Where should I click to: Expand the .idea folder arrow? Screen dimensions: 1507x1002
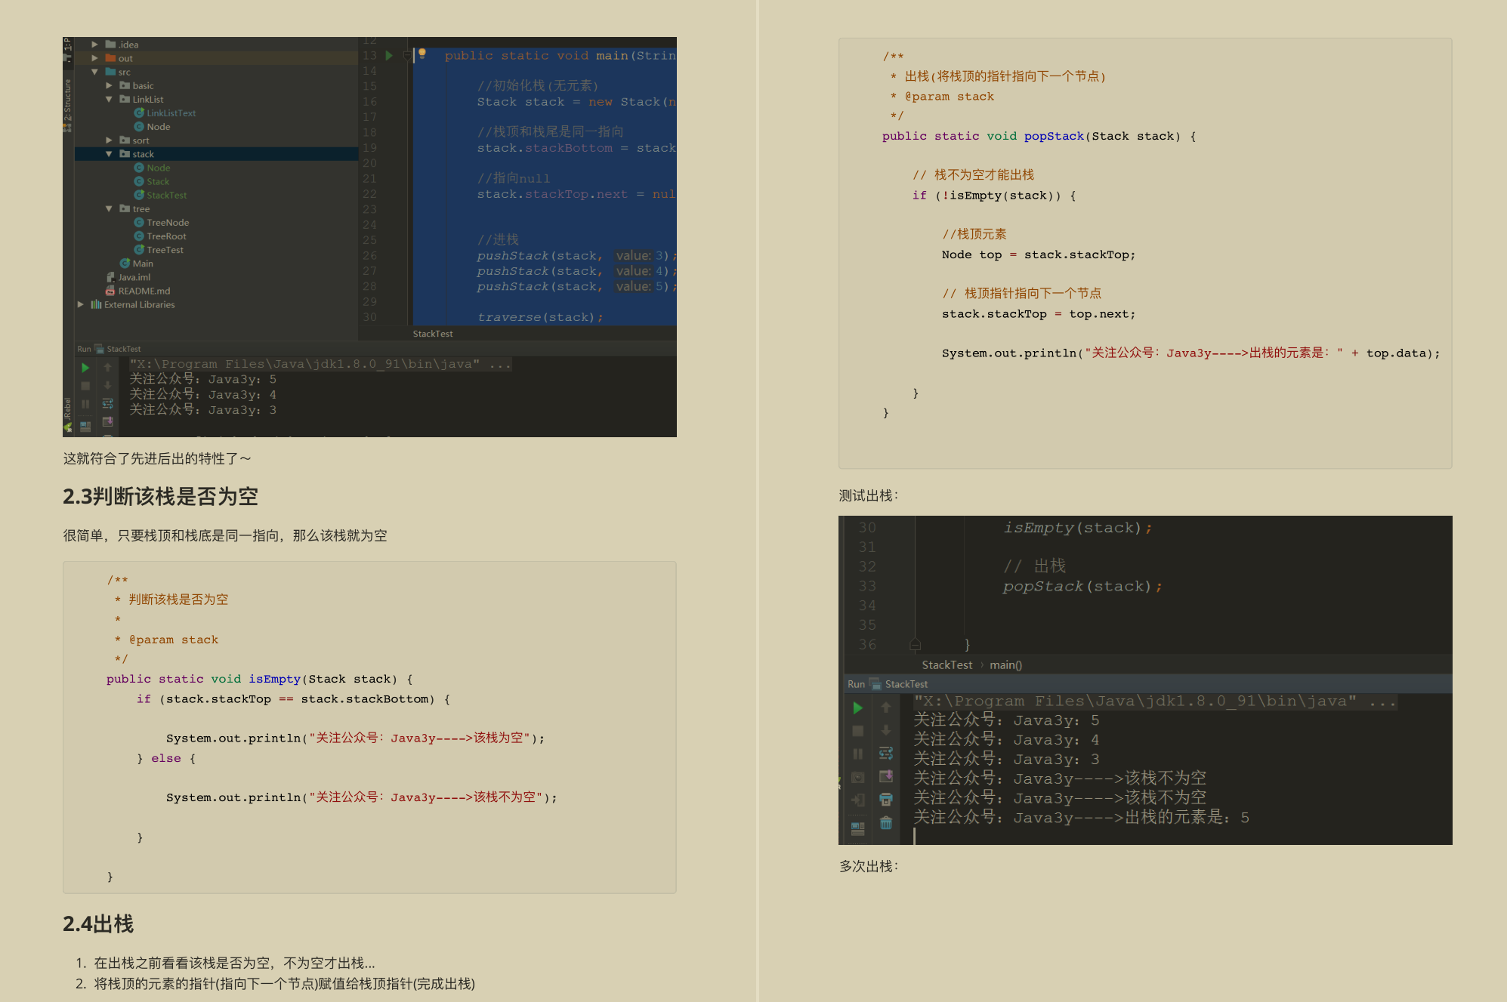click(x=94, y=45)
